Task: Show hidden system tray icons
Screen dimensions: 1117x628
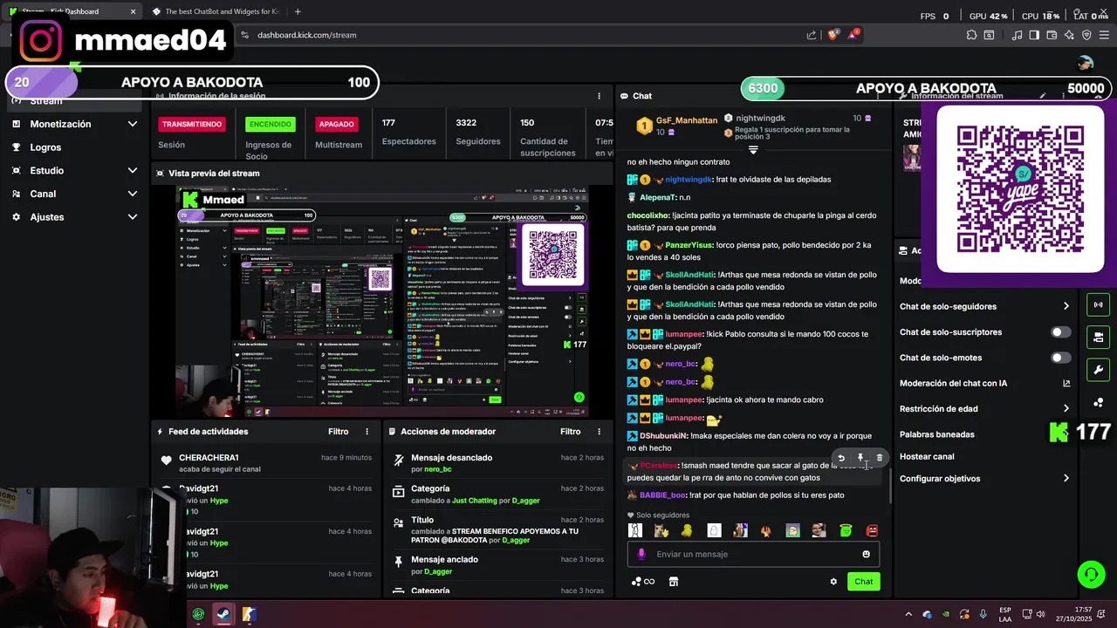Action: click(908, 614)
